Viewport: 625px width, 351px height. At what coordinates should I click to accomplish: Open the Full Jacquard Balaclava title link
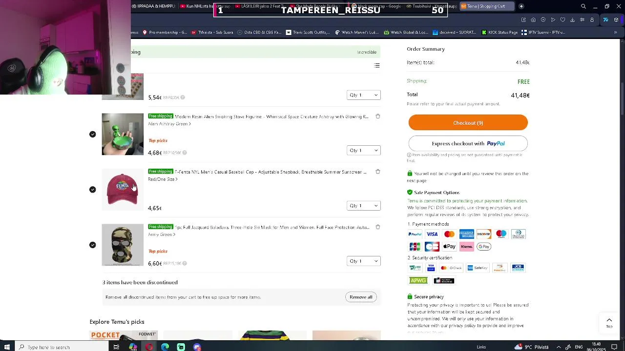point(272,227)
